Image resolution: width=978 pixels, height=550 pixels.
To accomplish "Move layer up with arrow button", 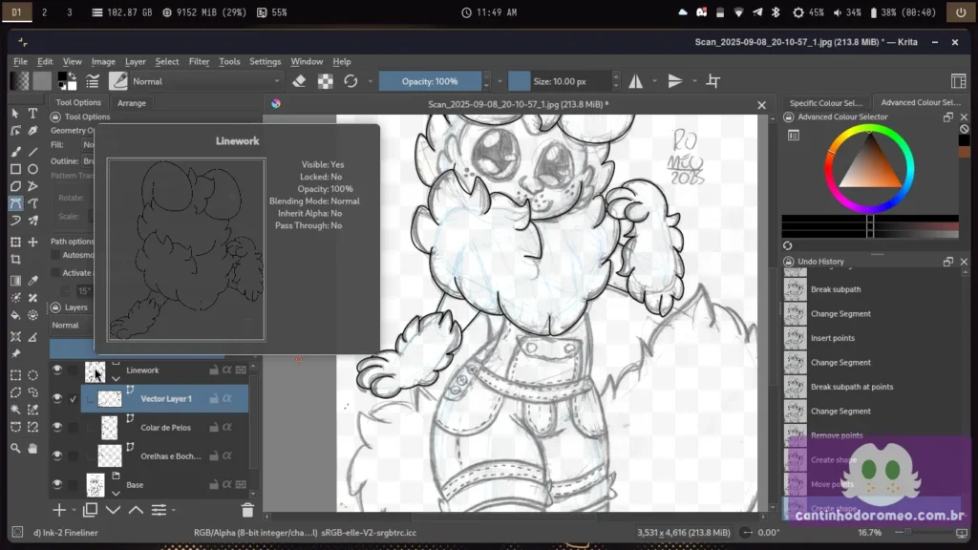I will click(x=136, y=510).
